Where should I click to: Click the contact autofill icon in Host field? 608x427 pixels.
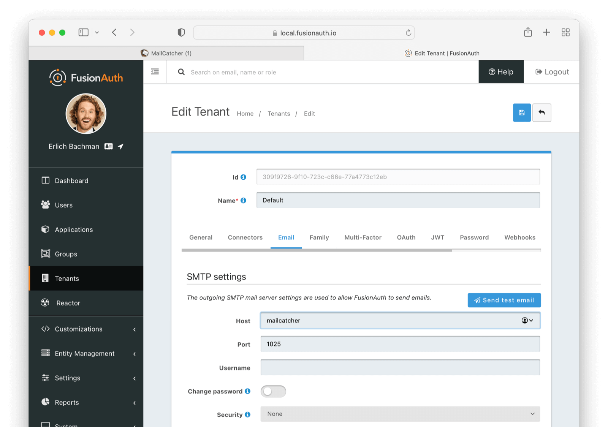(x=527, y=321)
